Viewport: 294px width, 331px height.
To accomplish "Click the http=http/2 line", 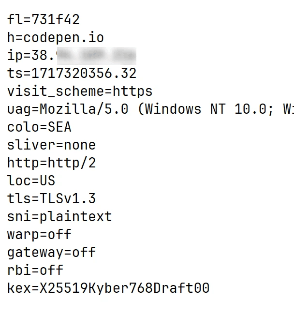I will [x=51, y=163].
